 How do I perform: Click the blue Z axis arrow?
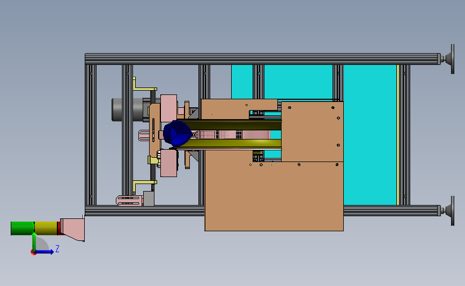click(45, 252)
